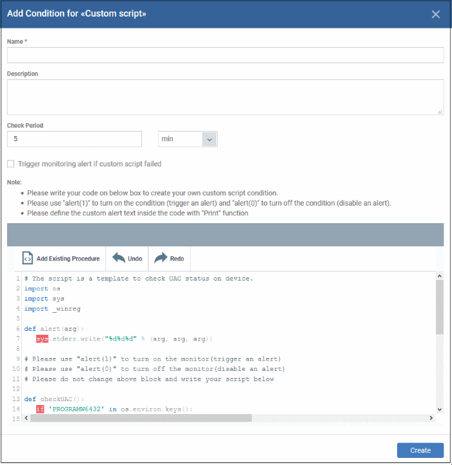Click the Add Existing Procedure document icon
The height and width of the screenshot is (465, 452).
[27, 259]
